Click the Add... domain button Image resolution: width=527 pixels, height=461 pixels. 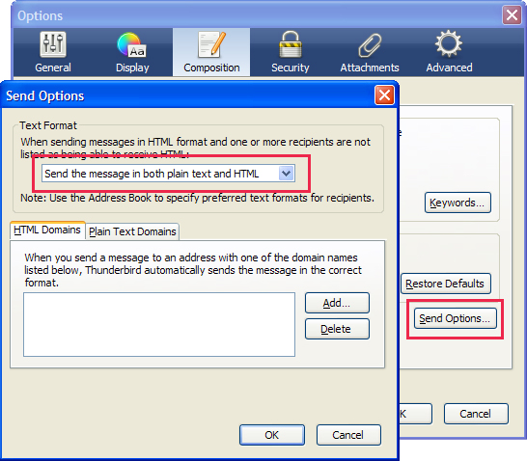click(337, 303)
